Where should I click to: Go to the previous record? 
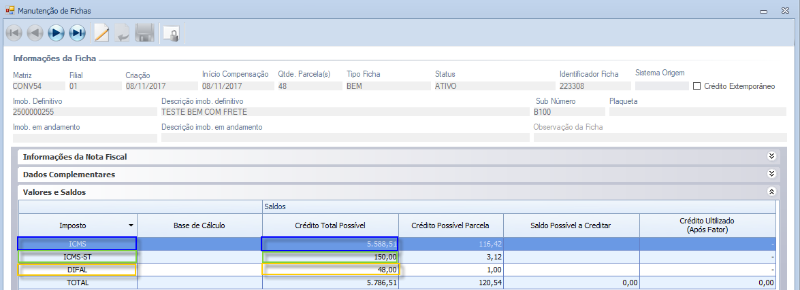(x=35, y=33)
